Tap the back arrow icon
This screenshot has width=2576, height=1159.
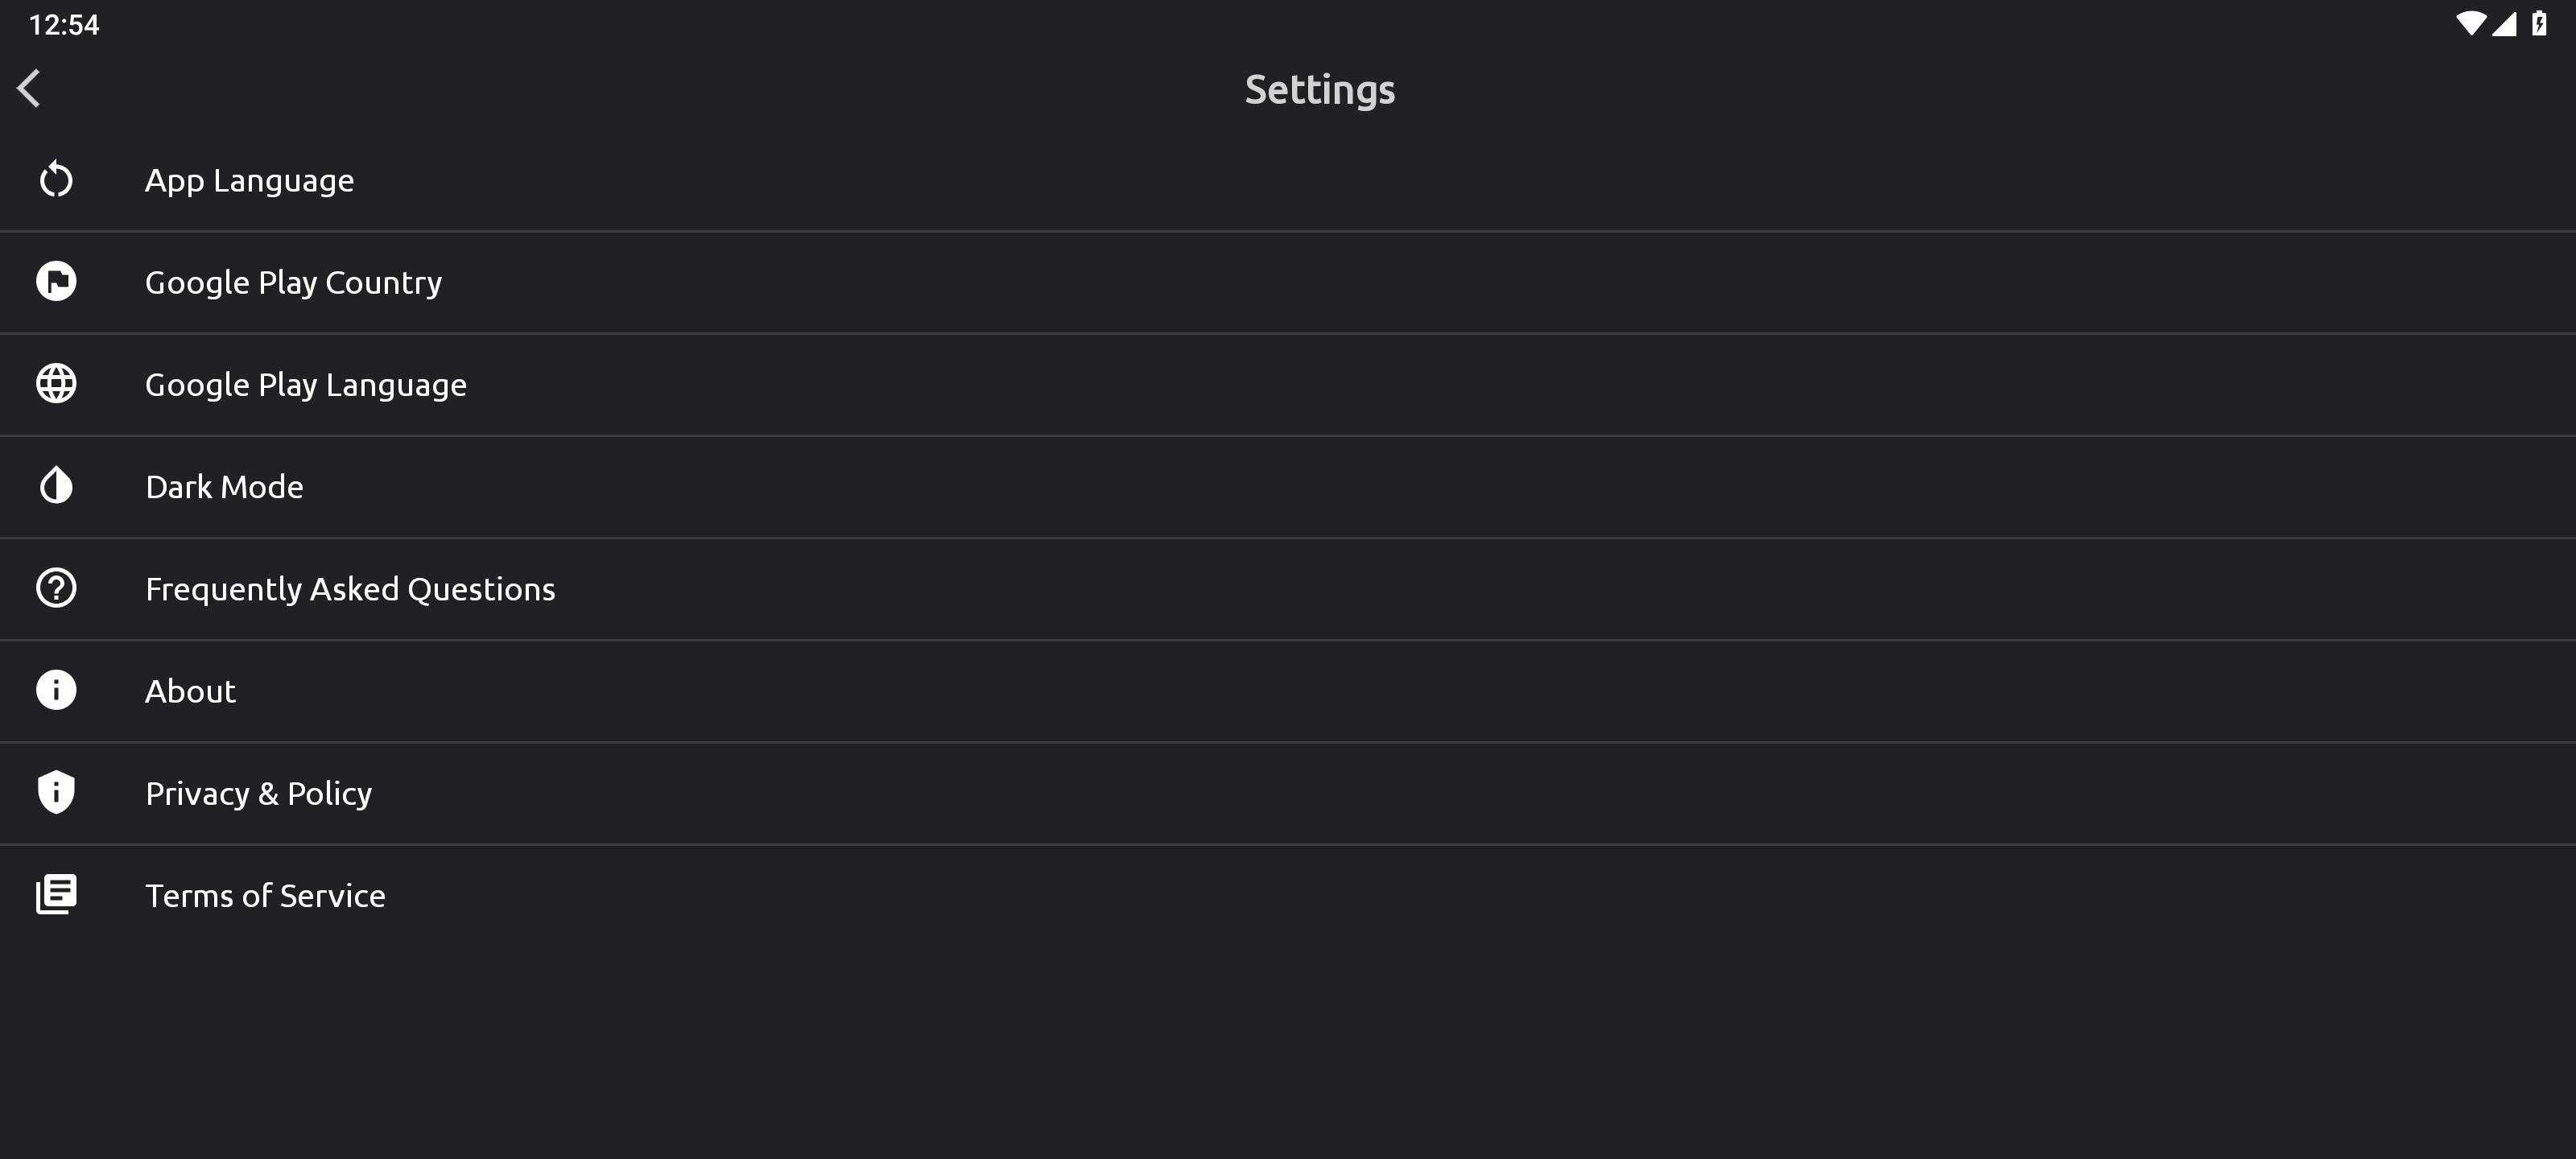pyautogui.click(x=29, y=88)
